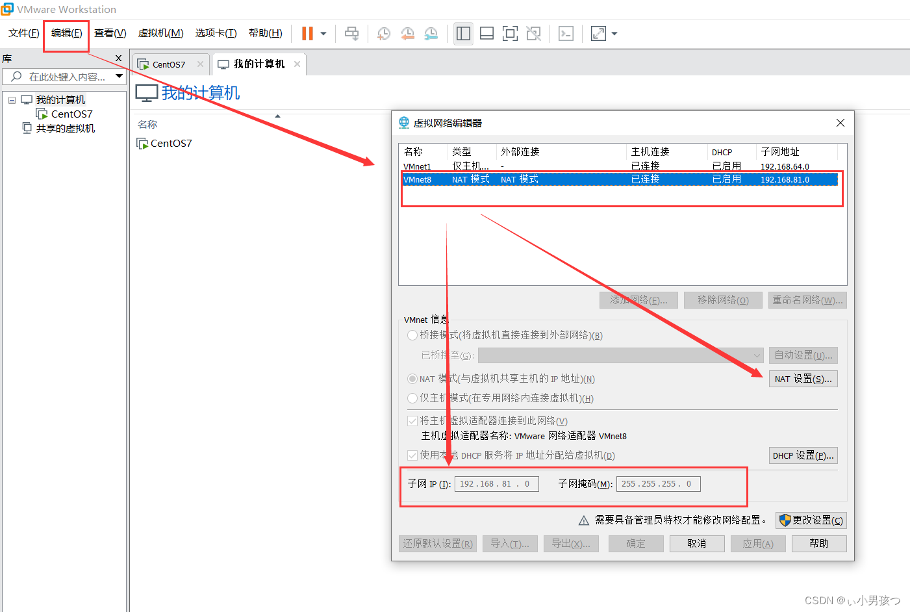Viewport: 910px width, 612px height.
Task: Select the VMnet8 NAT network row
Action: pos(620,180)
